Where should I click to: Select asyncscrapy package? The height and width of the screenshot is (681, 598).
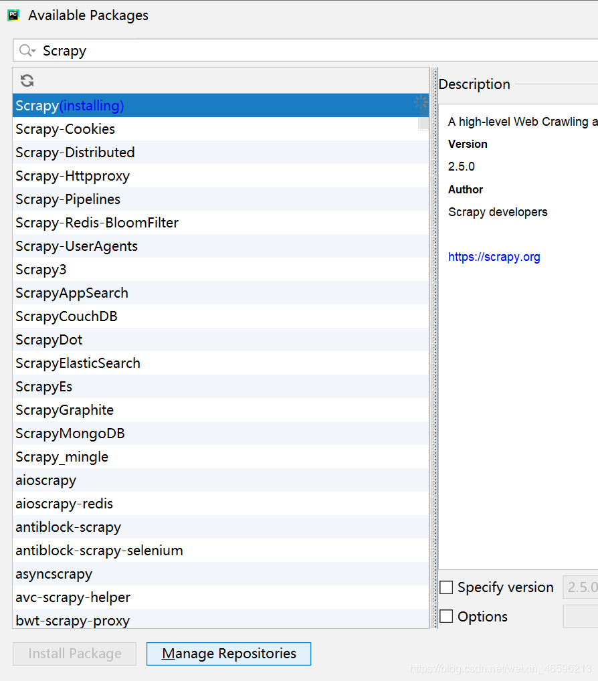point(221,575)
